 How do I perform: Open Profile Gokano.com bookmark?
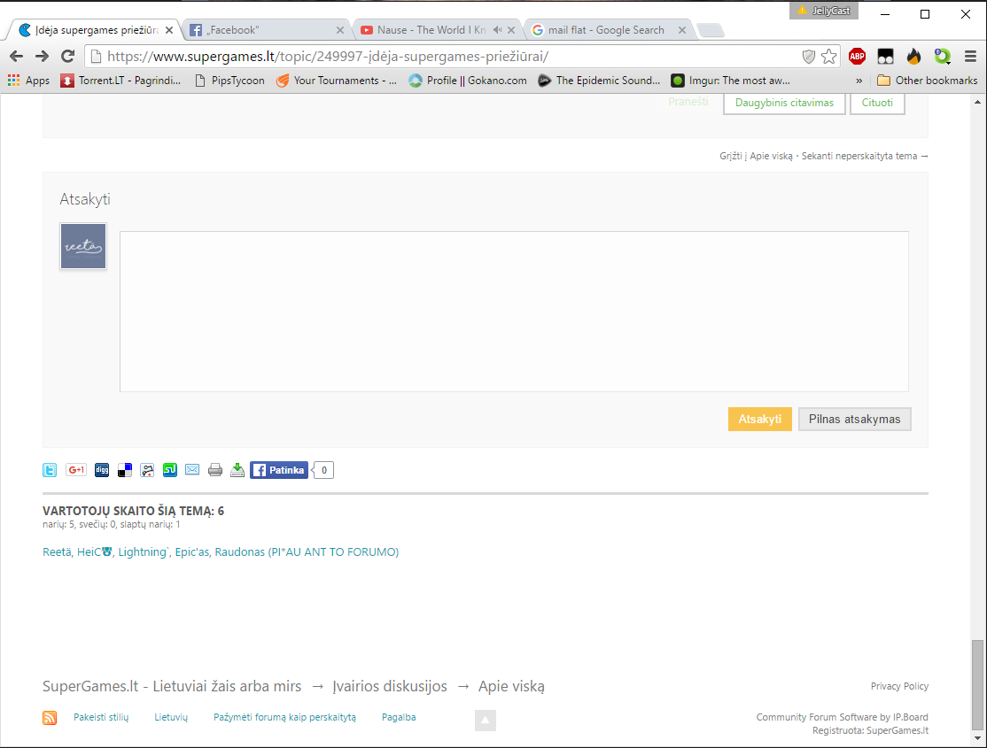point(468,81)
